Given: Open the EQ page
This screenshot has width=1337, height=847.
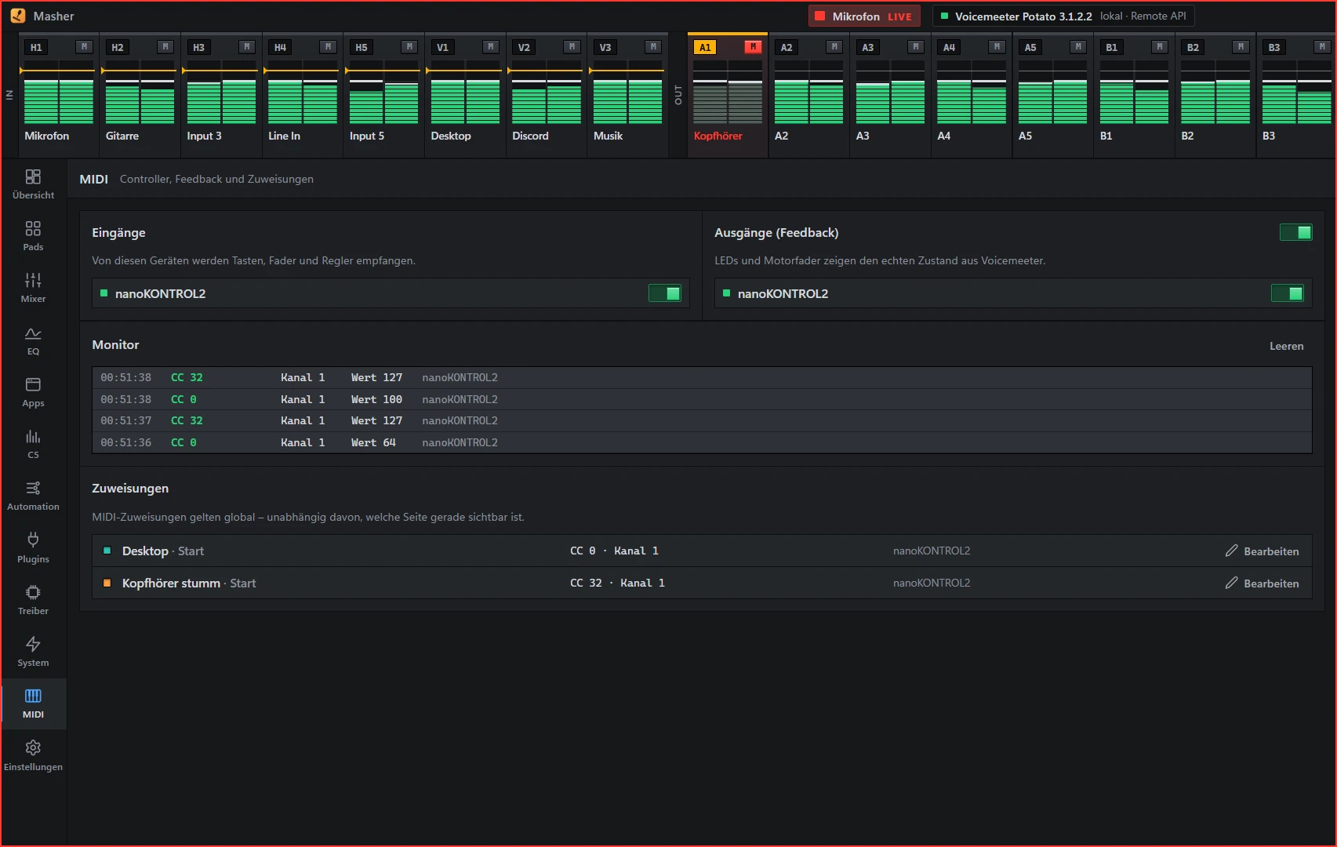Looking at the screenshot, I should pyautogui.click(x=33, y=340).
